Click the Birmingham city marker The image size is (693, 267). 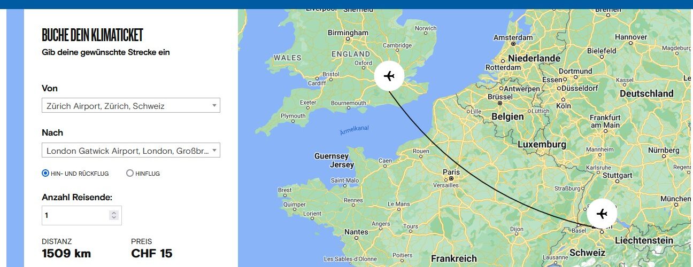pos(348,38)
